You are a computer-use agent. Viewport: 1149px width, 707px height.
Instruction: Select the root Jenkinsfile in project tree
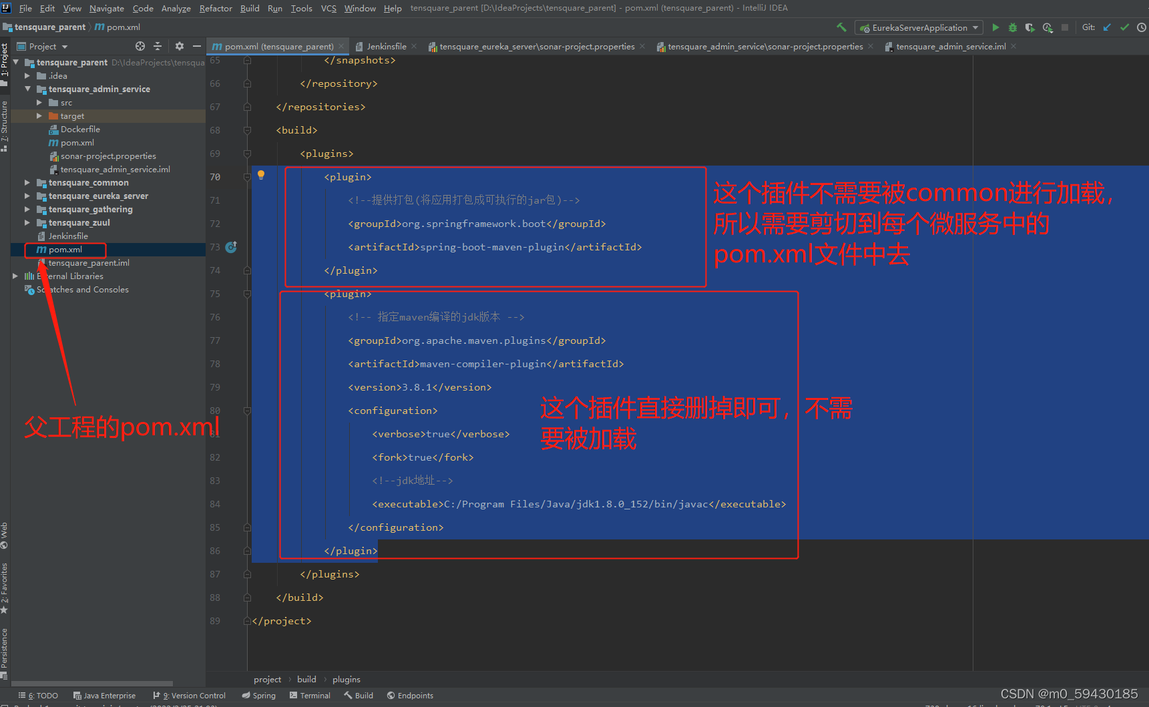click(x=68, y=236)
